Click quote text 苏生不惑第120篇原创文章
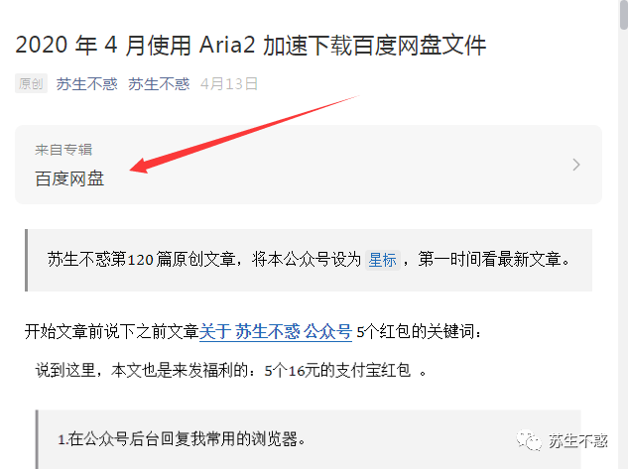628x469 pixels. [x=142, y=260]
